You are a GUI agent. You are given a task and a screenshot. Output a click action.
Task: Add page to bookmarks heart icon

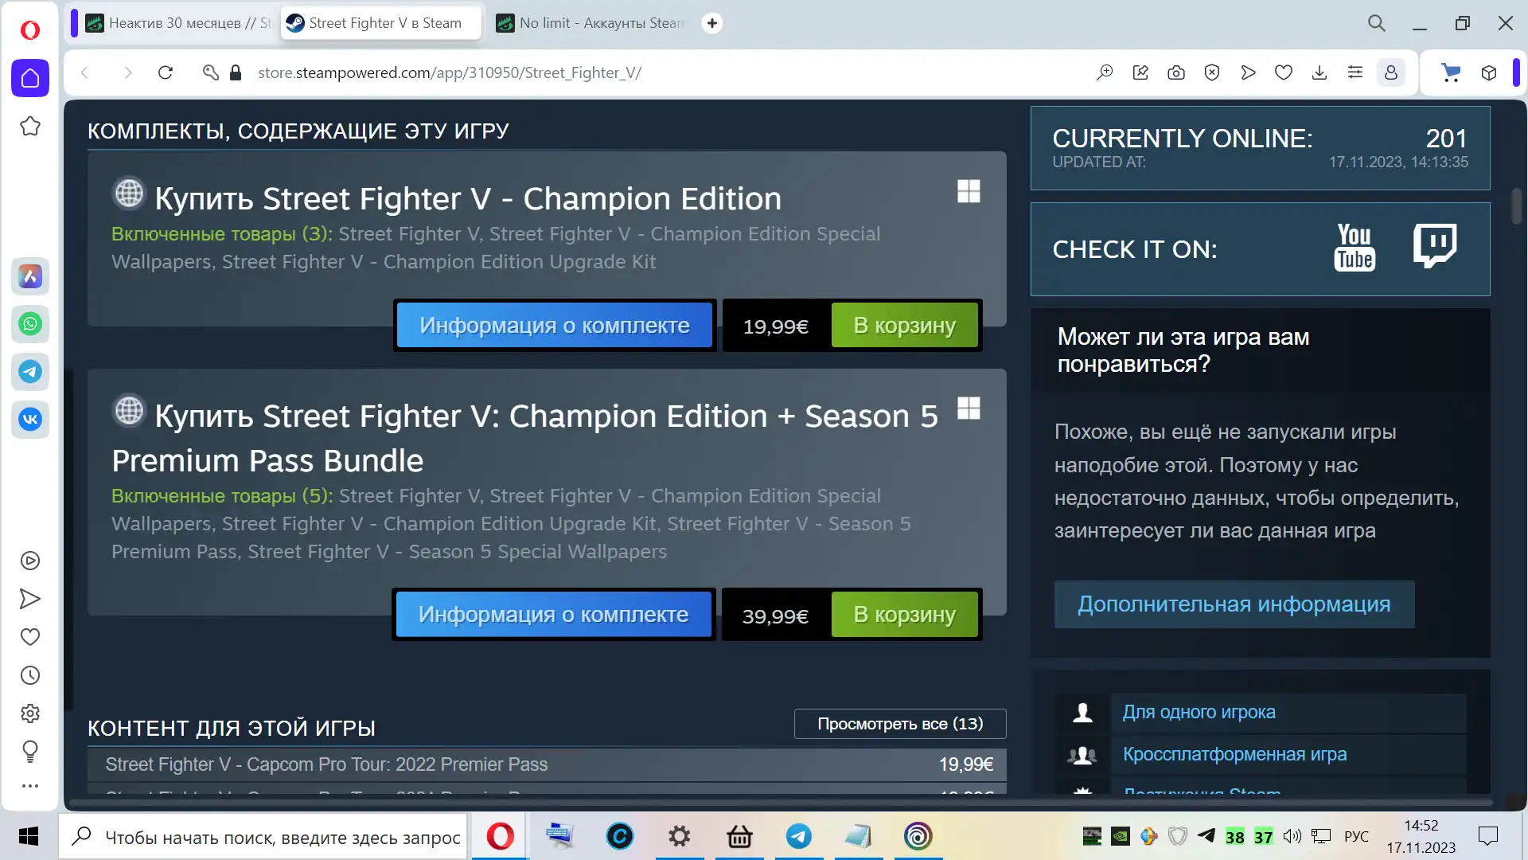pyautogui.click(x=1284, y=72)
